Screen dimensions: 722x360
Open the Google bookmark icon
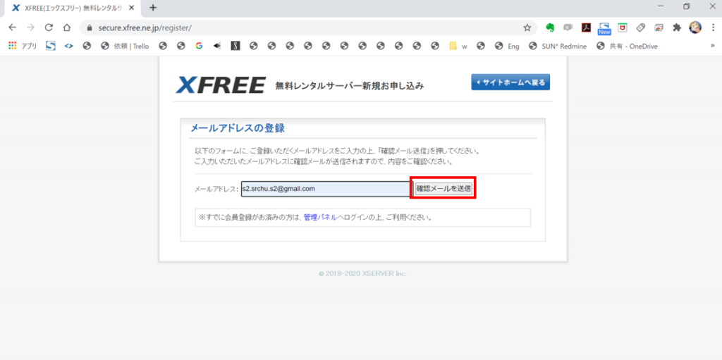[x=199, y=46]
